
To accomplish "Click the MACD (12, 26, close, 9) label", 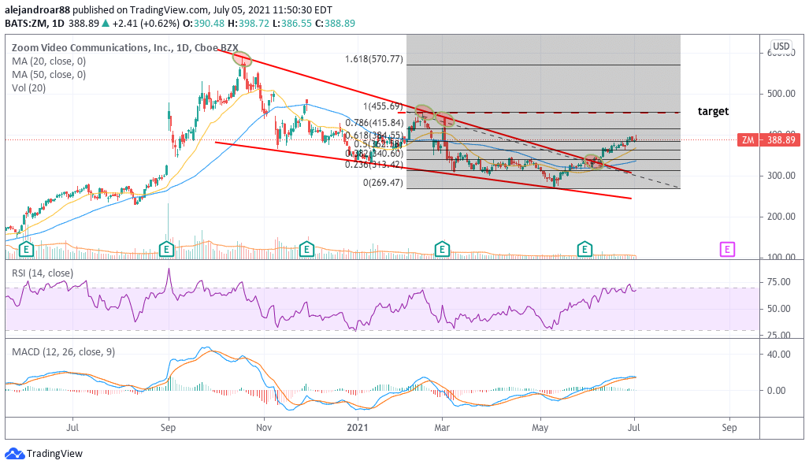I will pyautogui.click(x=64, y=352).
